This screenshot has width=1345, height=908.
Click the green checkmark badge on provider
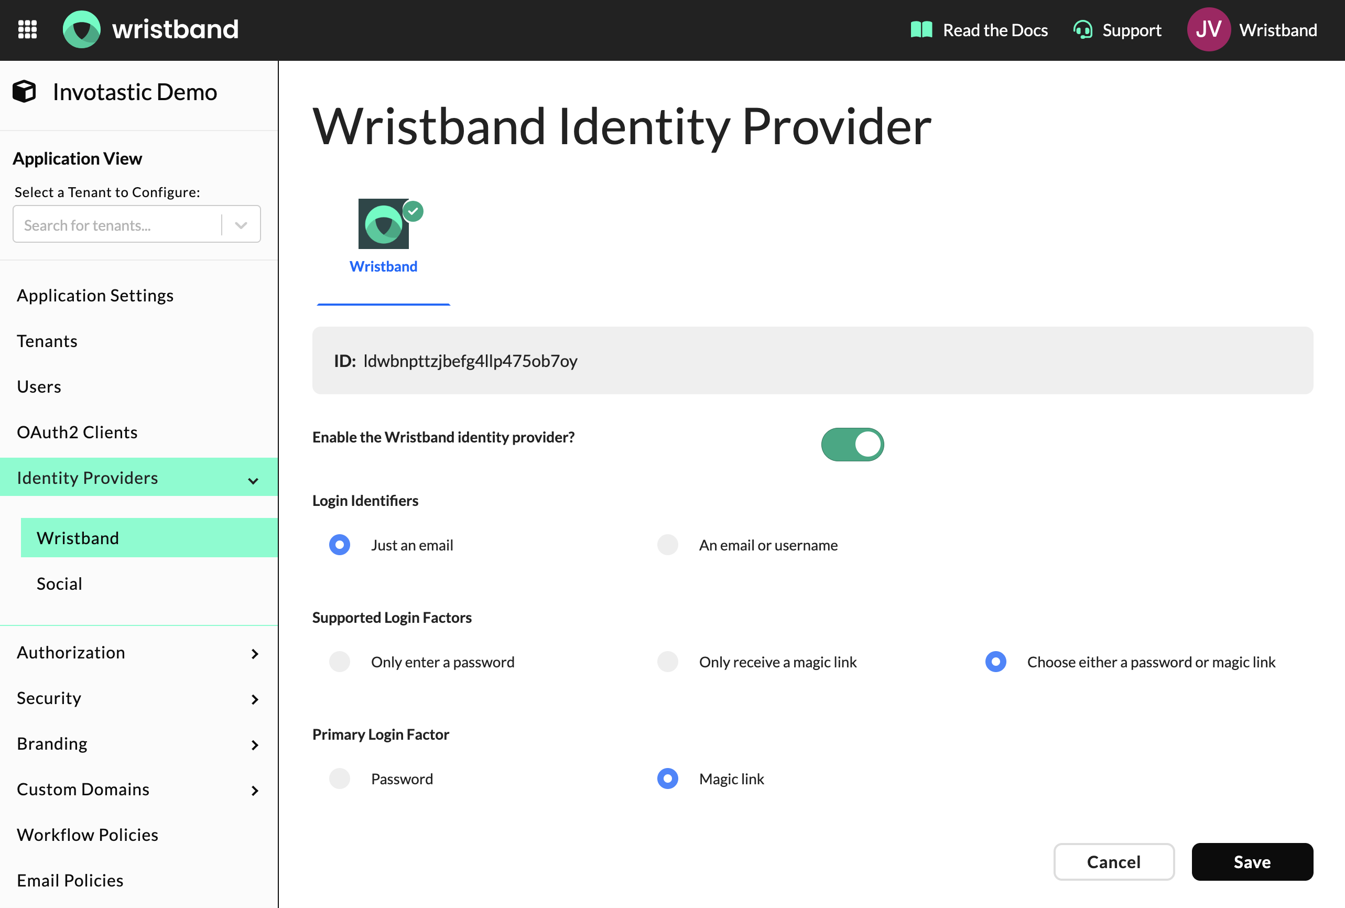413,211
